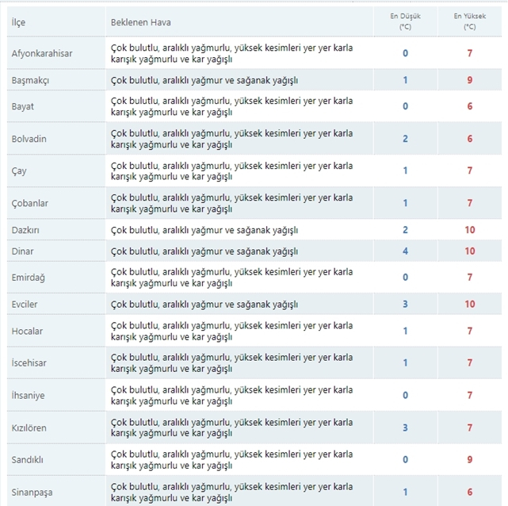Click the Beklenen Hava column header
The width and height of the screenshot is (508, 506).
coord(140,22)
